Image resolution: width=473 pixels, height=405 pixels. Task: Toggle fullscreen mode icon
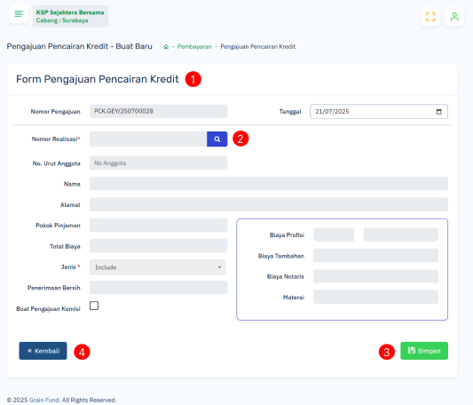(x=430, y=17)
